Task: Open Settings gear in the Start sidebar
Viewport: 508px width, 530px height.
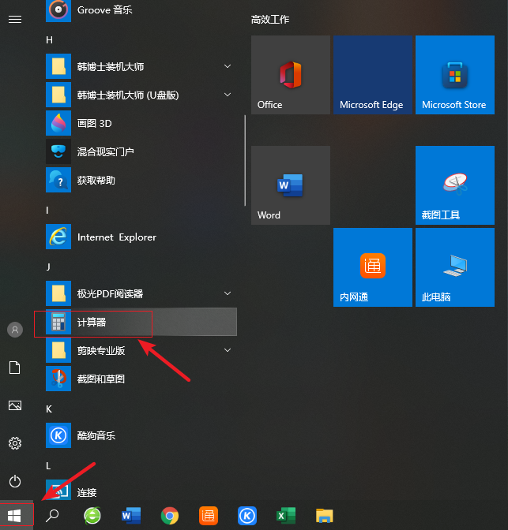Action: (14, 443)
